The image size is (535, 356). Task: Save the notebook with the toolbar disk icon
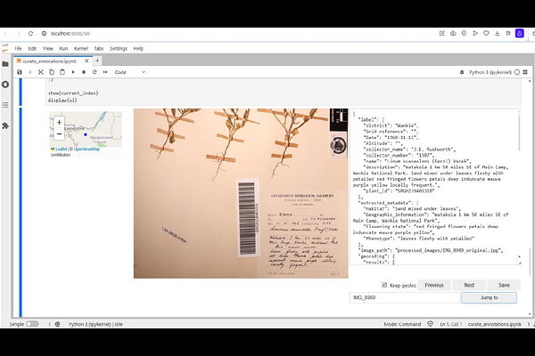(20, 72)
